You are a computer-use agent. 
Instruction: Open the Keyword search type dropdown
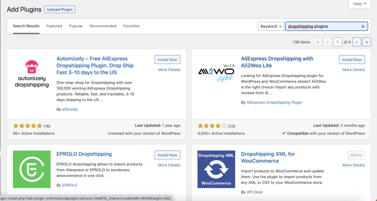pos(271,26)
